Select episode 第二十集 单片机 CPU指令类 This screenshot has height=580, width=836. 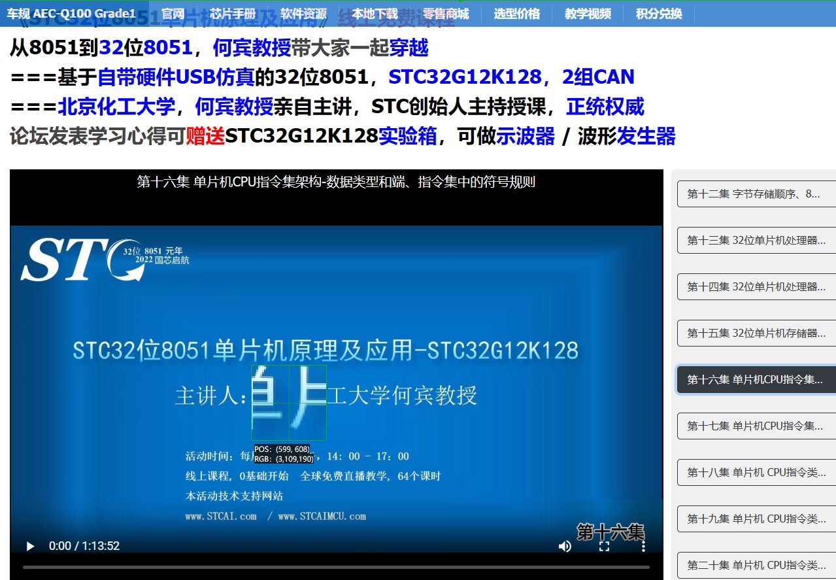click(756, 565)
